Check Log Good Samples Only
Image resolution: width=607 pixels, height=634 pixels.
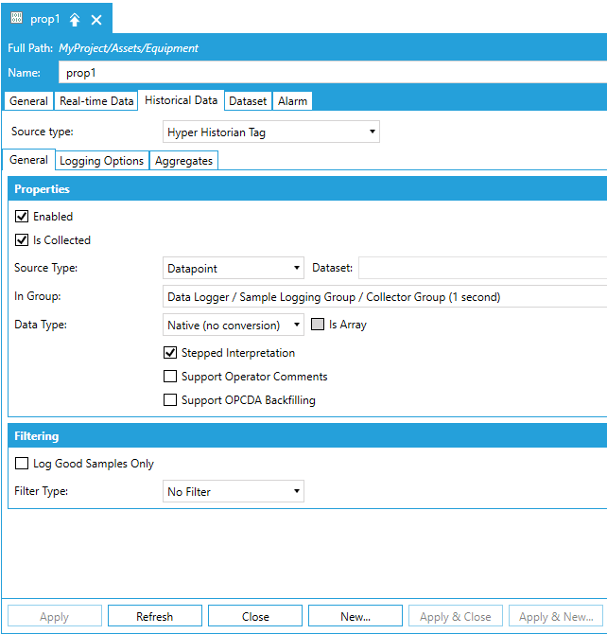(23, 464)
